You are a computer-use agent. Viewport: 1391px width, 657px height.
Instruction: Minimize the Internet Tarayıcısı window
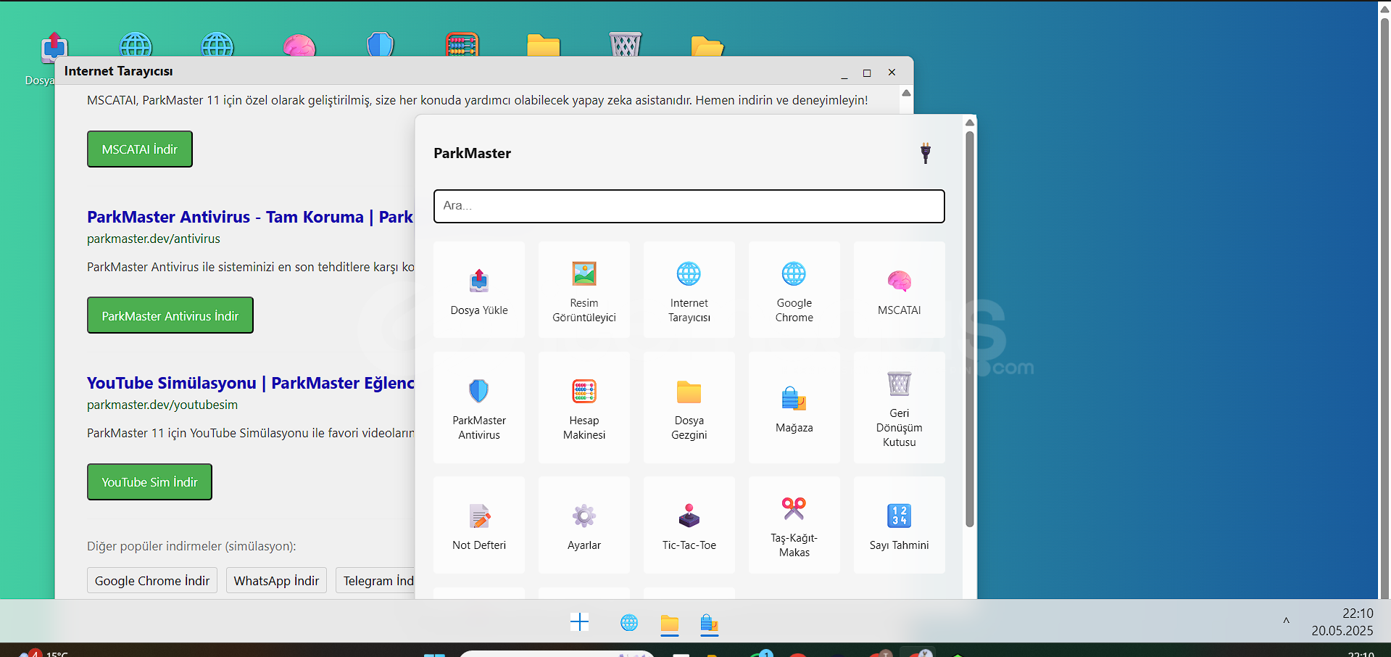(844, 73)
